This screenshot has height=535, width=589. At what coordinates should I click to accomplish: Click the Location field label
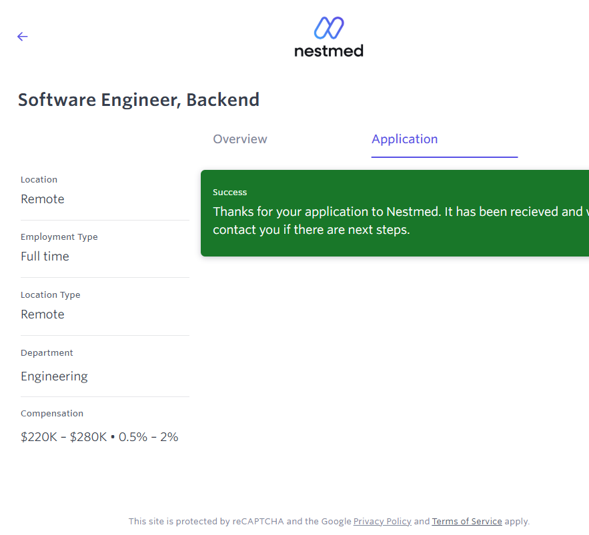tap(39, 180)
